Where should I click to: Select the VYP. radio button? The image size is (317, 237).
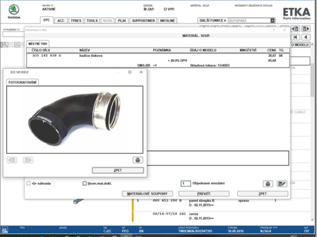(166, 9)
